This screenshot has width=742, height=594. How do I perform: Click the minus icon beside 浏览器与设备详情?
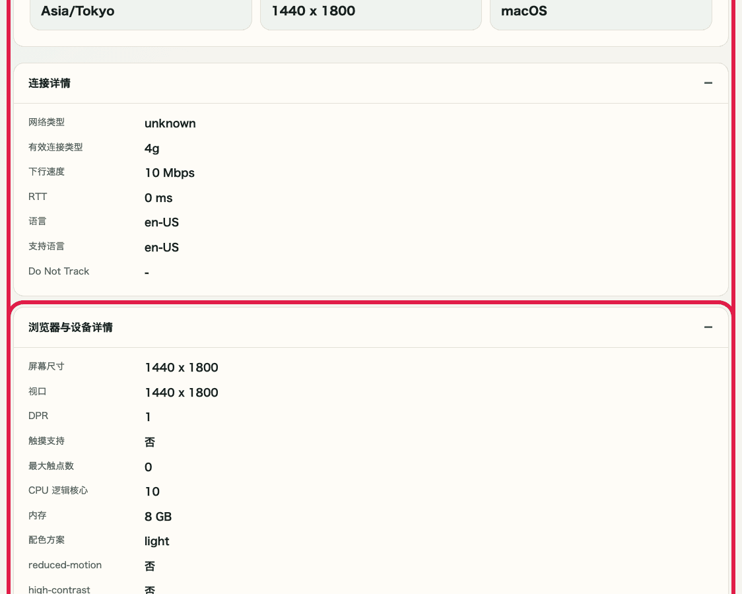tap(708, 327)
